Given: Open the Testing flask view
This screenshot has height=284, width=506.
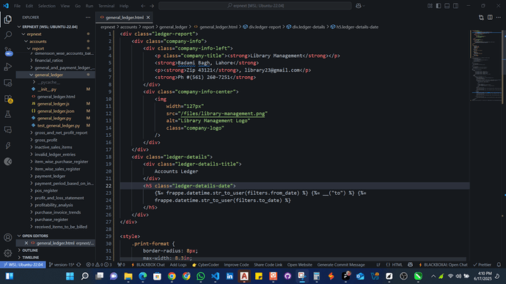Looking at the screenshot, I should [8, 114].
